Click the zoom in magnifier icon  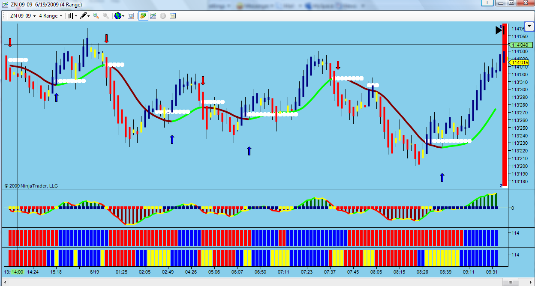pos(96,16)
